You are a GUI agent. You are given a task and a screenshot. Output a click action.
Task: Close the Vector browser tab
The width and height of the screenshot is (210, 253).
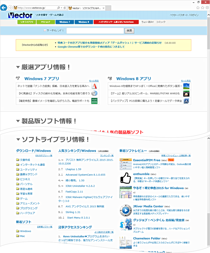click(x=104, y=8)
